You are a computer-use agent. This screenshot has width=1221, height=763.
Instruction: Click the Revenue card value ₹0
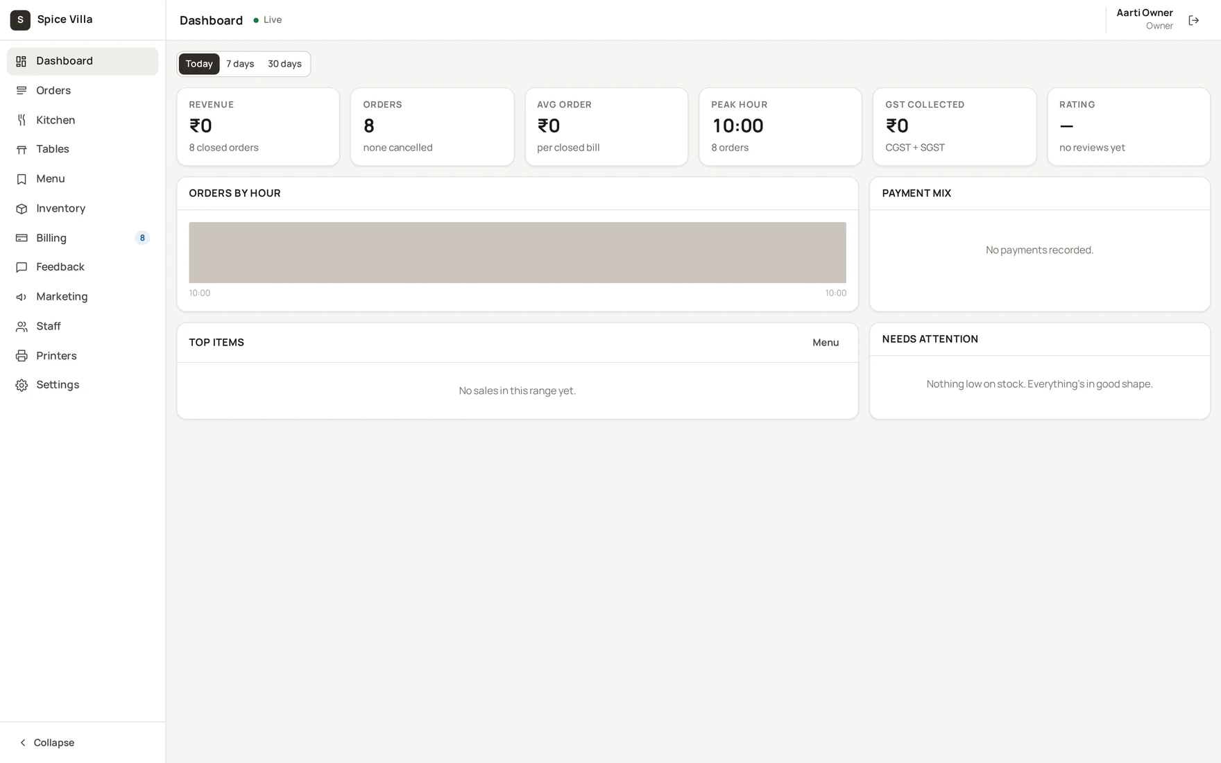[200, 126]
